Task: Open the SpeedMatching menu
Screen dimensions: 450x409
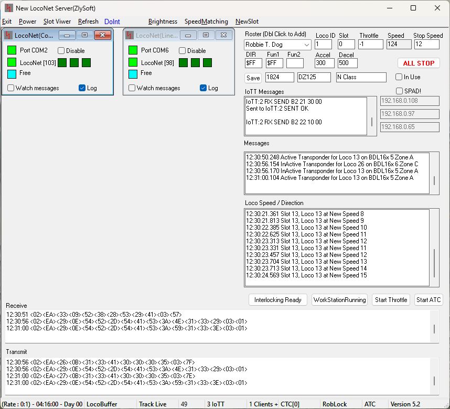Action: pyautogui.click(x=206, y=21)
